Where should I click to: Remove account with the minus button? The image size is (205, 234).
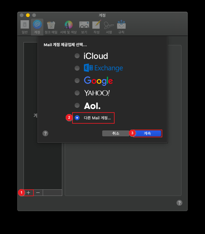click(38, 192)
